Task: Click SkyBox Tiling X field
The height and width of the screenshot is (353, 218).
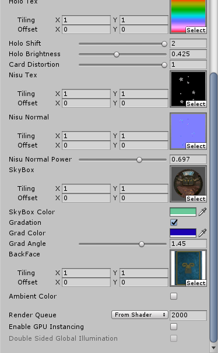Action: tap(86, 189)
